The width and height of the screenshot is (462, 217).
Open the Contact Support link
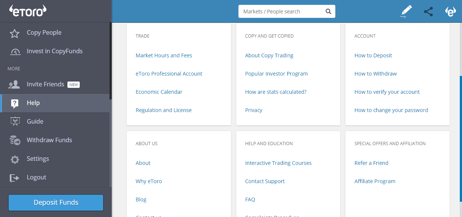[x=265, y=181]
